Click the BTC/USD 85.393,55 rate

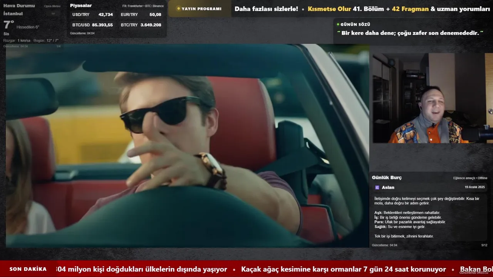[92, 25]
